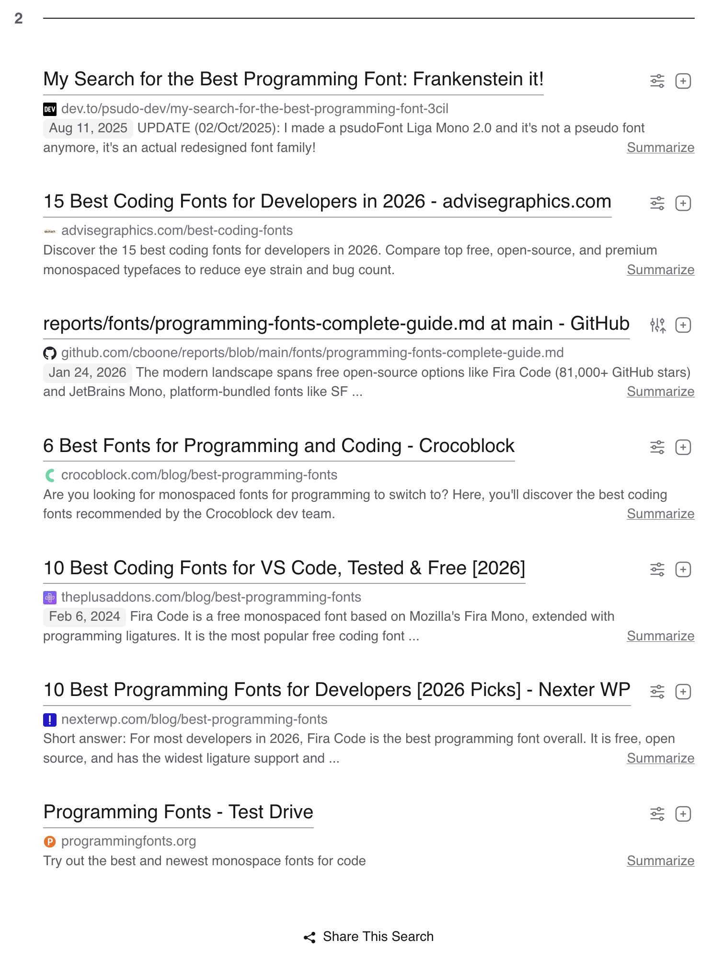
Task: Click the plus icon for Nexter WP result
Action: [x=683, y=692]
